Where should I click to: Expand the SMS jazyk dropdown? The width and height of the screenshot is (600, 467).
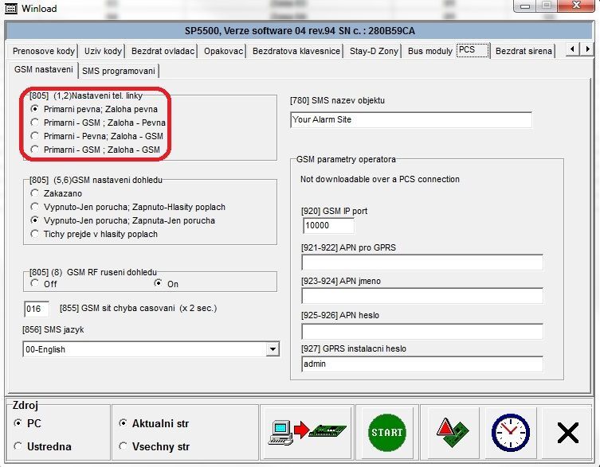pyautogui.click(x=273, y=349)
